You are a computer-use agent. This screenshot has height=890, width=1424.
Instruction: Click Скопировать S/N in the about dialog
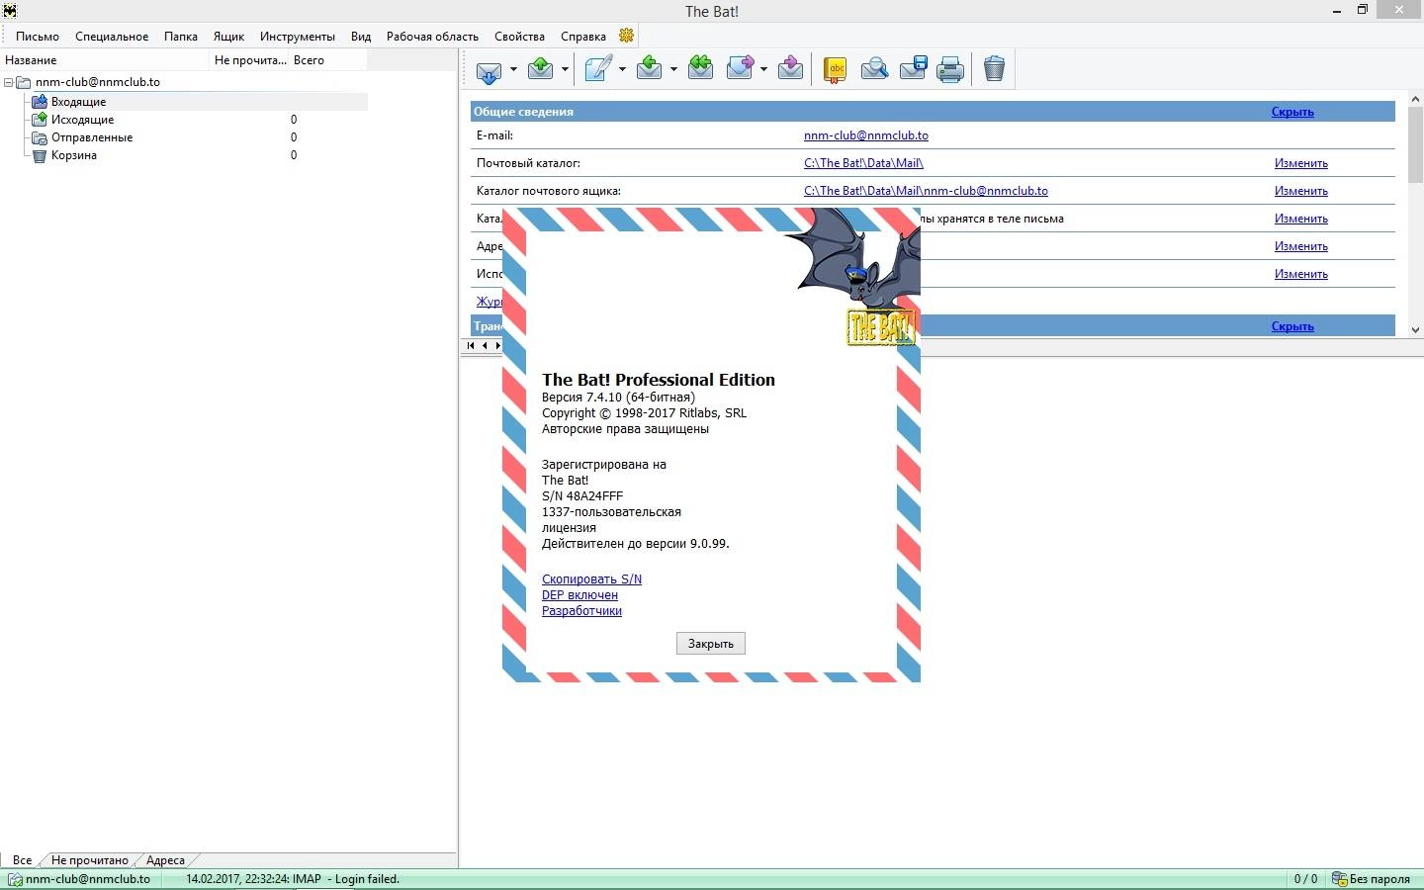click(591, 579)
